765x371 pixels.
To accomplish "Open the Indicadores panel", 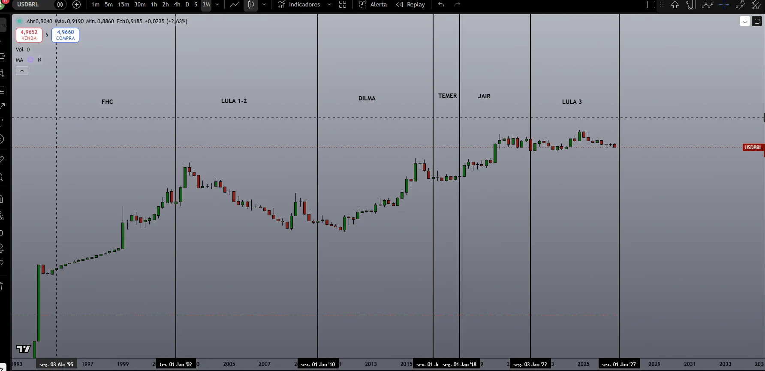I will 299,5.
